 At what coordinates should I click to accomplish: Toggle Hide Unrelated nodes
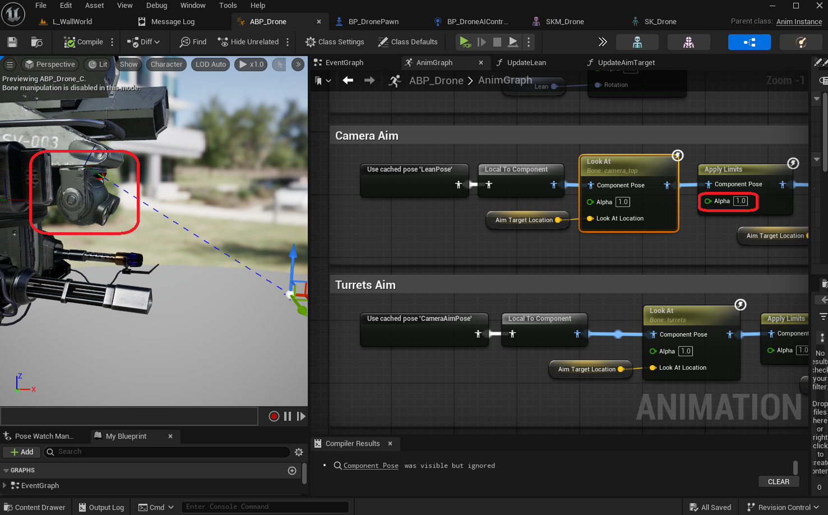[248, 42]
